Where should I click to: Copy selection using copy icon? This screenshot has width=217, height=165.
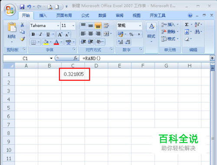tap(22, 32)
